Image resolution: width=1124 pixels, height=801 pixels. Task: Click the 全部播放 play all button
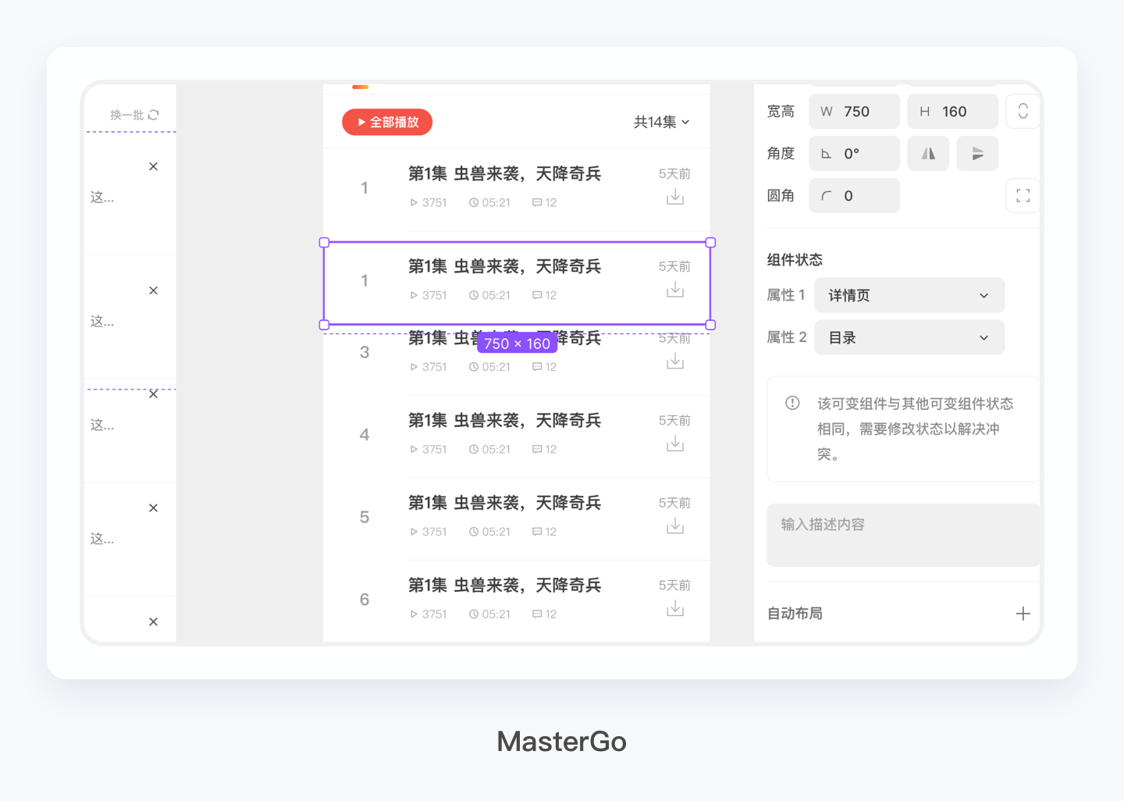point(386,122)
